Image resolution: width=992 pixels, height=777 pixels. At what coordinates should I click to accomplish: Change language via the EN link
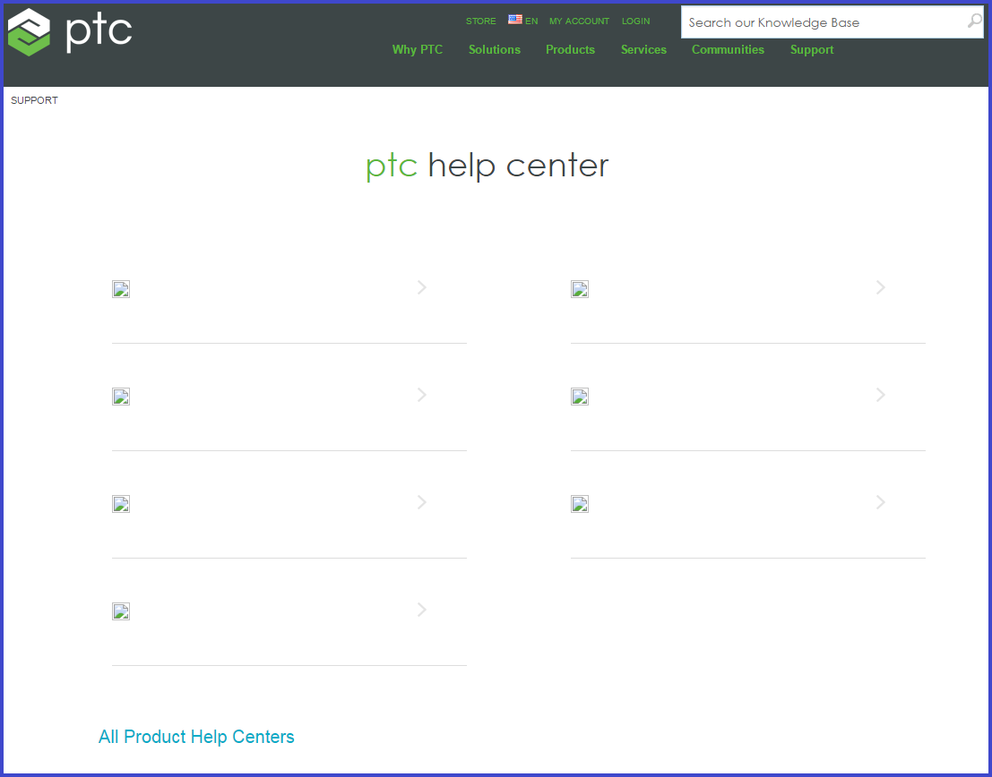[531, 21]
